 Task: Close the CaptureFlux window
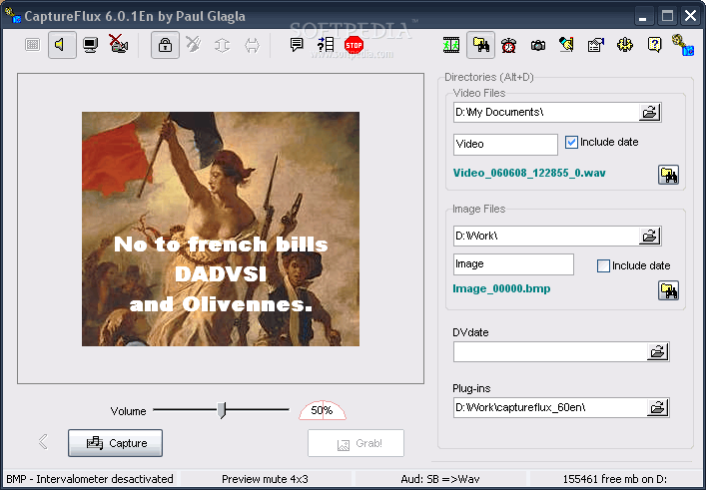pyautogui.click(x=690, y=16)
